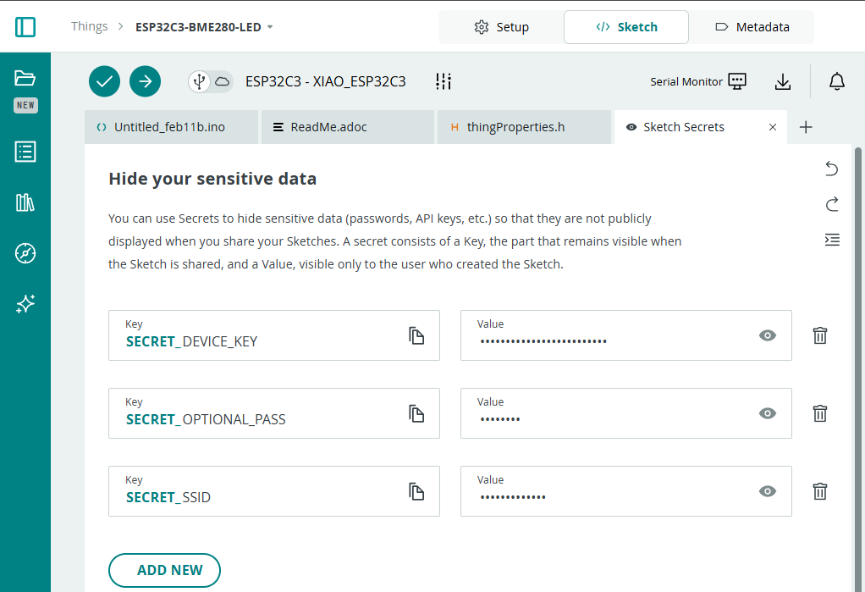Delete the SECRET_SSID secret

click(819, 491)
